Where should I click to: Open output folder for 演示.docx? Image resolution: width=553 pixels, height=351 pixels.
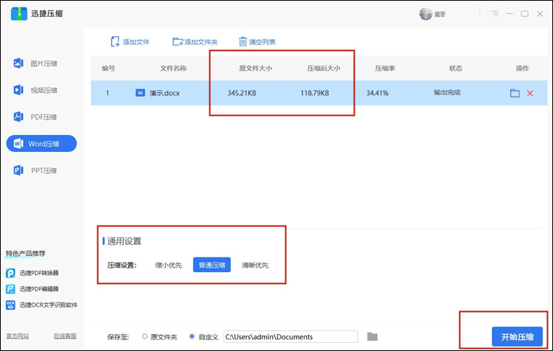515,93
